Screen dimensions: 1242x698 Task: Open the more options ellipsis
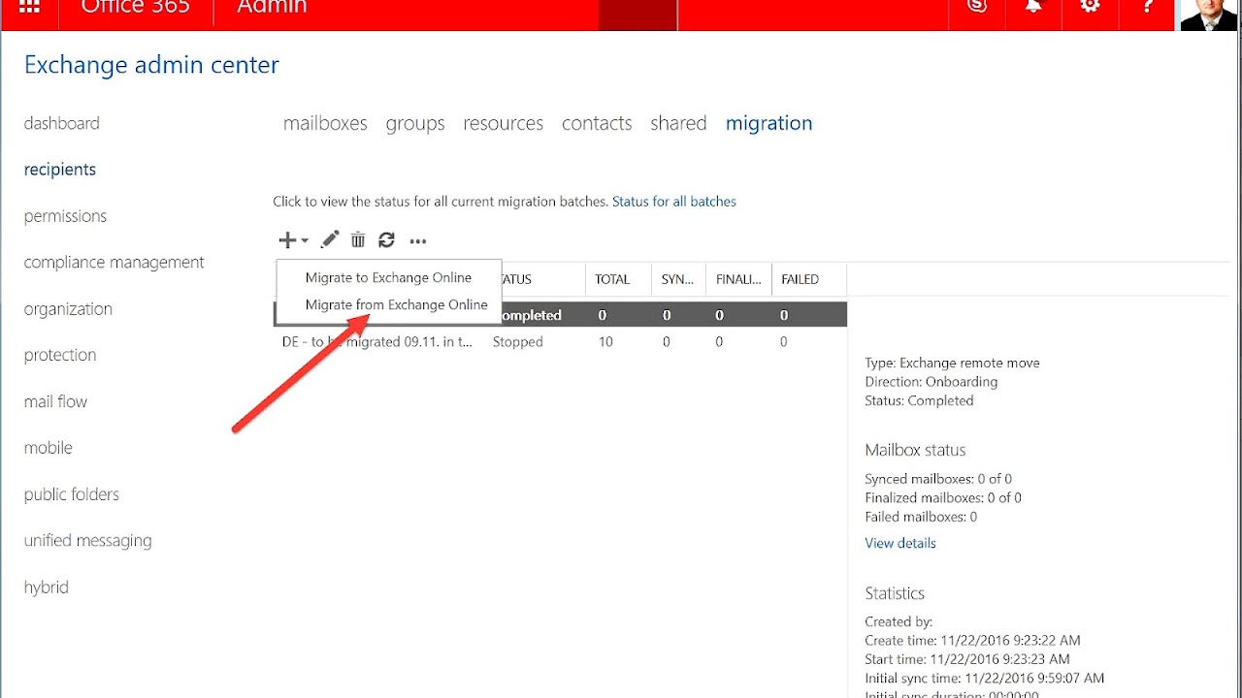[x=418, y=241]
